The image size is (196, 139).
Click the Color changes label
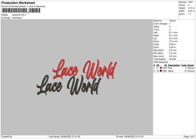[161, 24]
